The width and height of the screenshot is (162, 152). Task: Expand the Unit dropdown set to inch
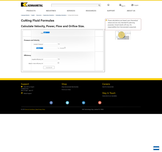(x=46, y=33)
